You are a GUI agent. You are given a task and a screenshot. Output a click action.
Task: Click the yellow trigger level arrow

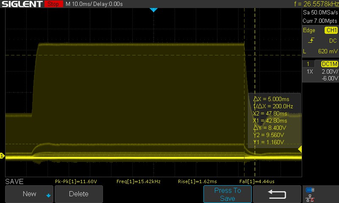point(300,149)
